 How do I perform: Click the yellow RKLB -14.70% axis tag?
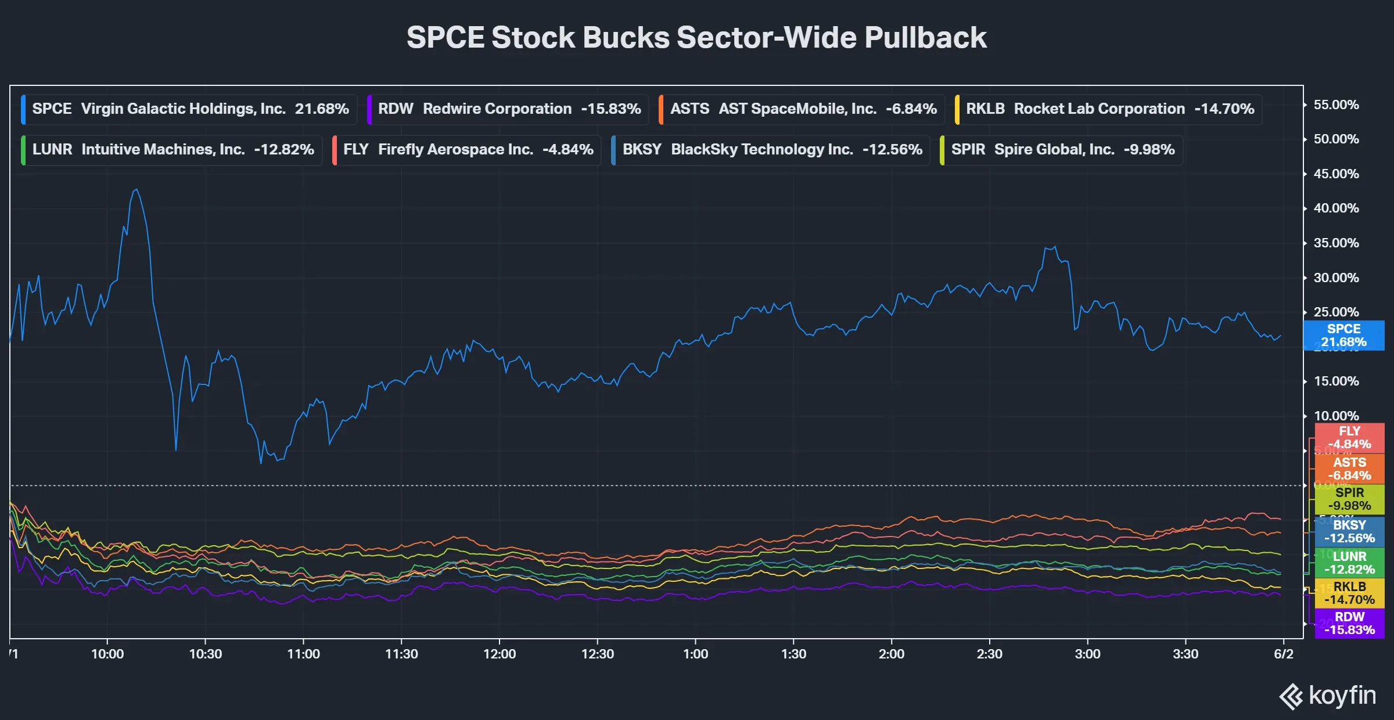point(1349,593)
